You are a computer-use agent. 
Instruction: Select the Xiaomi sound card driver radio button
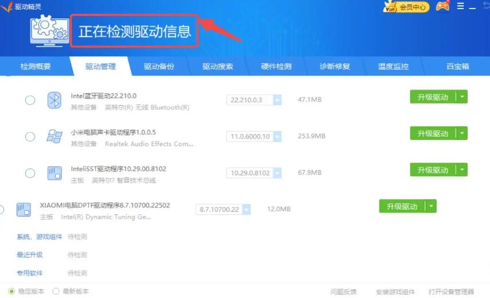pyautogui.click(x=30, y=136)
